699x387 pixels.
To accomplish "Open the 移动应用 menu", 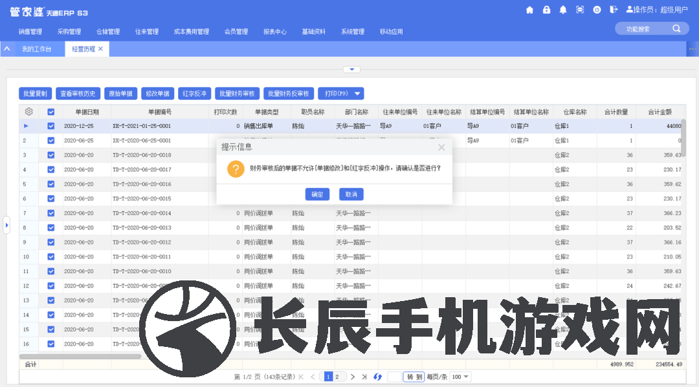I will tap(392, 32).
